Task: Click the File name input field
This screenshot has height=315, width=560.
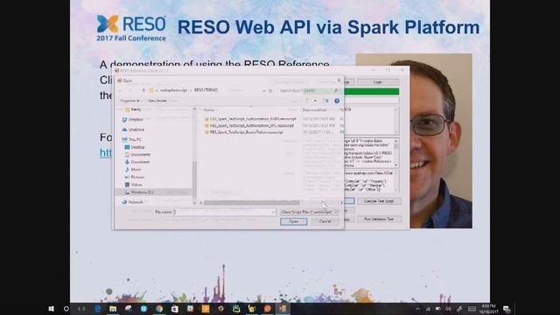Action: coord(222,212)
